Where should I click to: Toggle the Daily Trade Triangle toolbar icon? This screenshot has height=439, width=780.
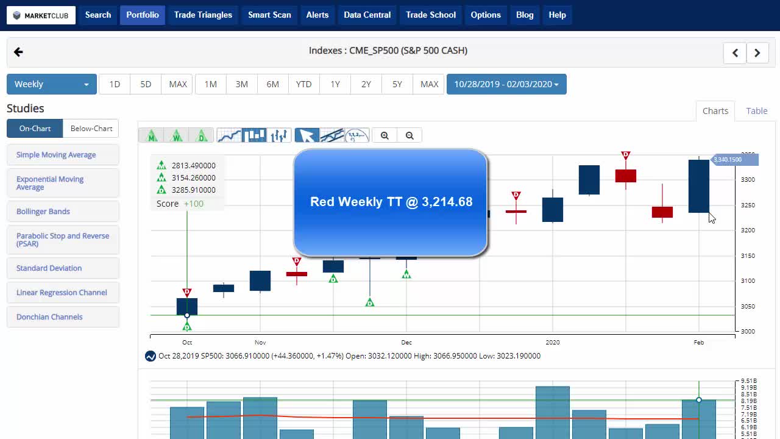coord(202,135)
